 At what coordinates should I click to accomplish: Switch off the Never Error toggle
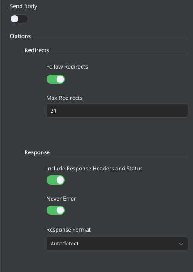point(56,210)
